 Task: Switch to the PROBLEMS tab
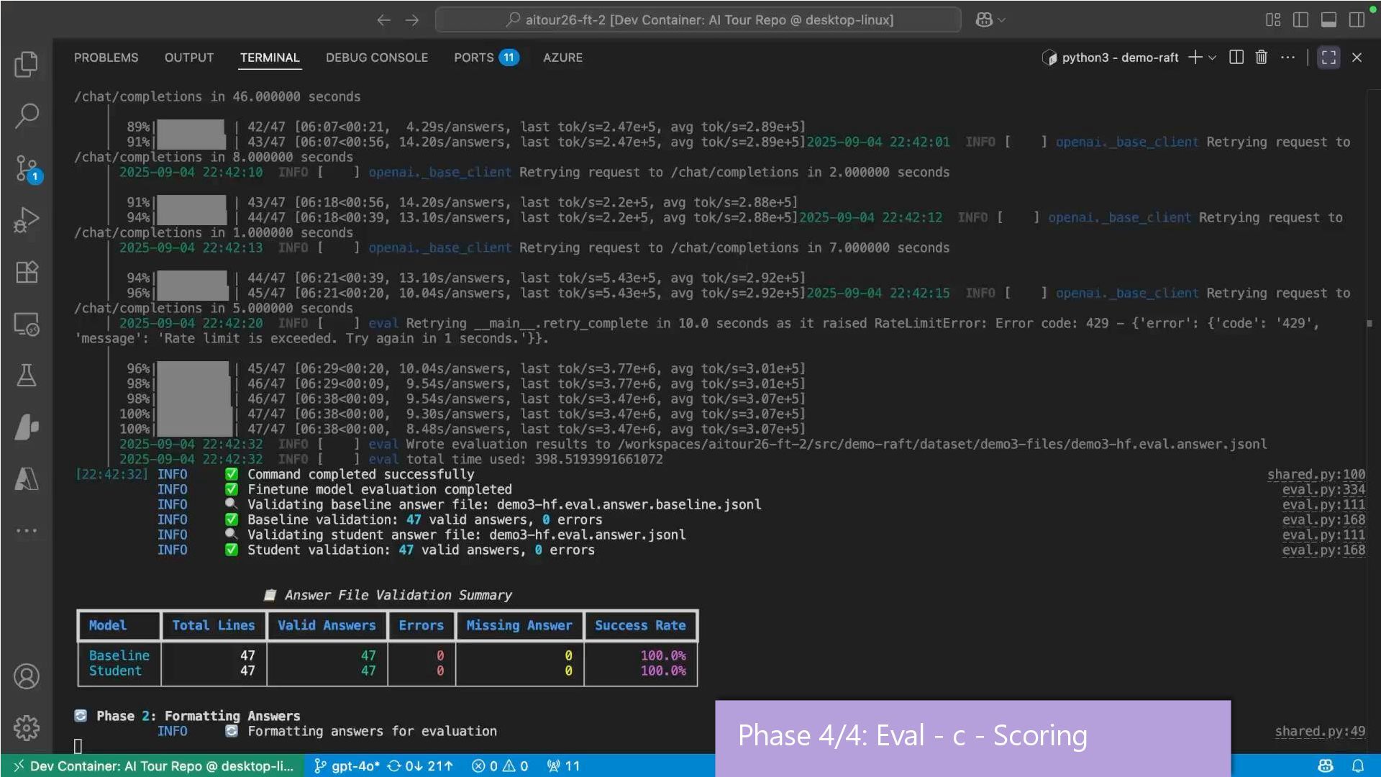point(106,58)
